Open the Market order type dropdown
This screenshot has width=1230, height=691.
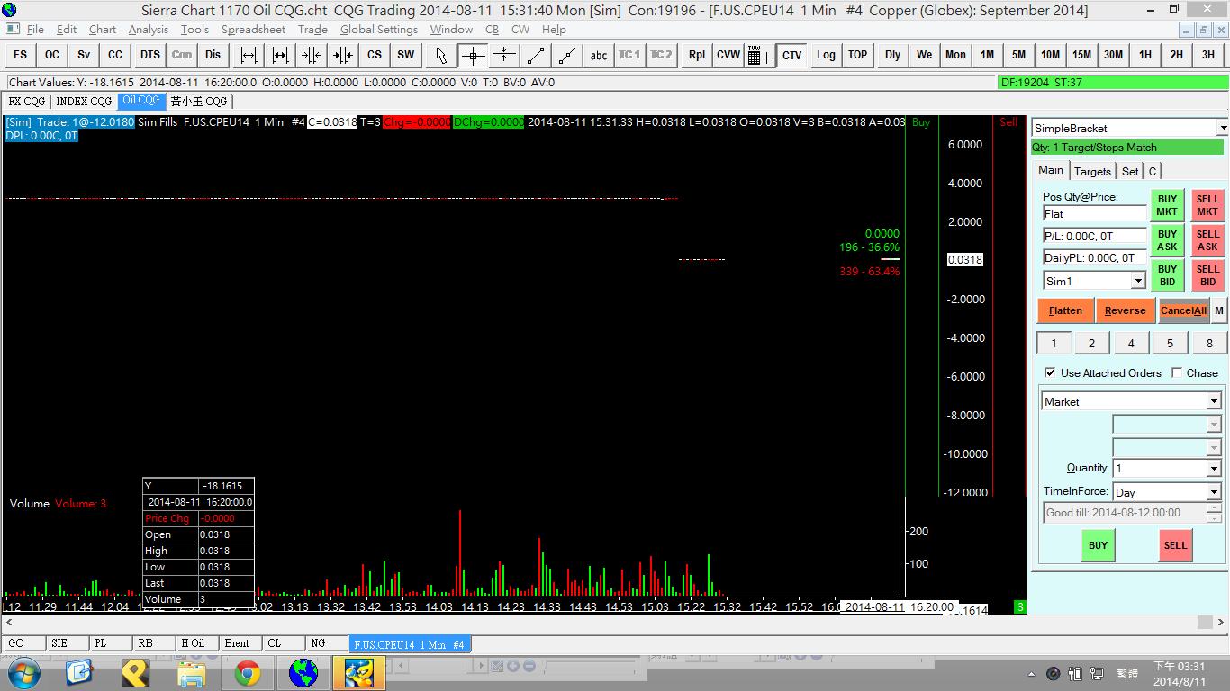[1214, 401]
